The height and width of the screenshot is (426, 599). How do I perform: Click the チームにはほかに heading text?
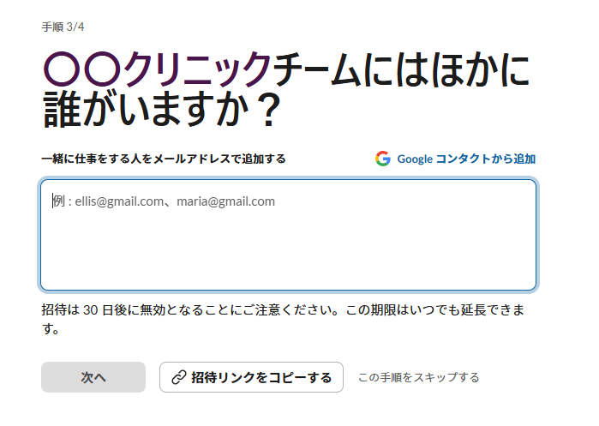[x=401, y=70]
